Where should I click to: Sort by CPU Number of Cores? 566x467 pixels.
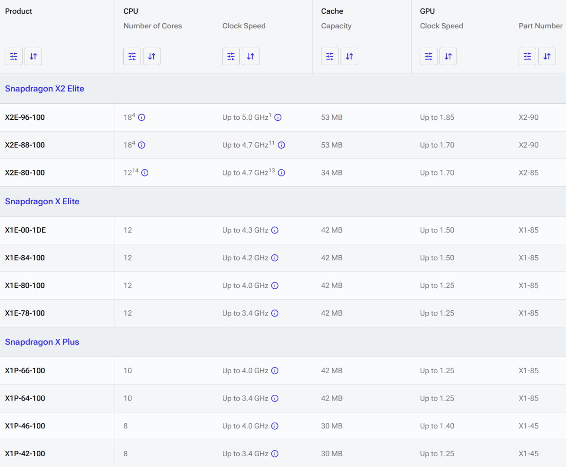pos(152,57)
